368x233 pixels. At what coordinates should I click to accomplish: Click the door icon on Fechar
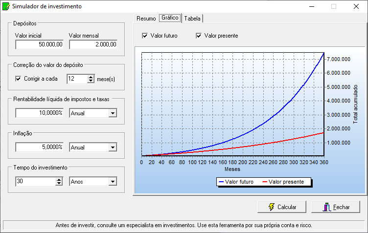click(327, 207)
